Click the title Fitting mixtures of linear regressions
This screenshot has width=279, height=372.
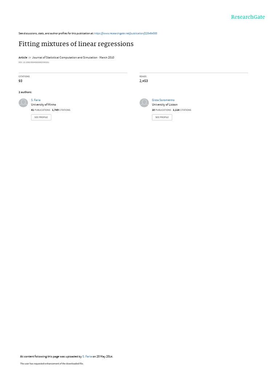(x=76, y=44)
